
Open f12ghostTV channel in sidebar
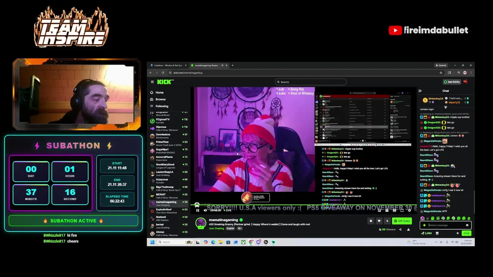tap(169, 120)
